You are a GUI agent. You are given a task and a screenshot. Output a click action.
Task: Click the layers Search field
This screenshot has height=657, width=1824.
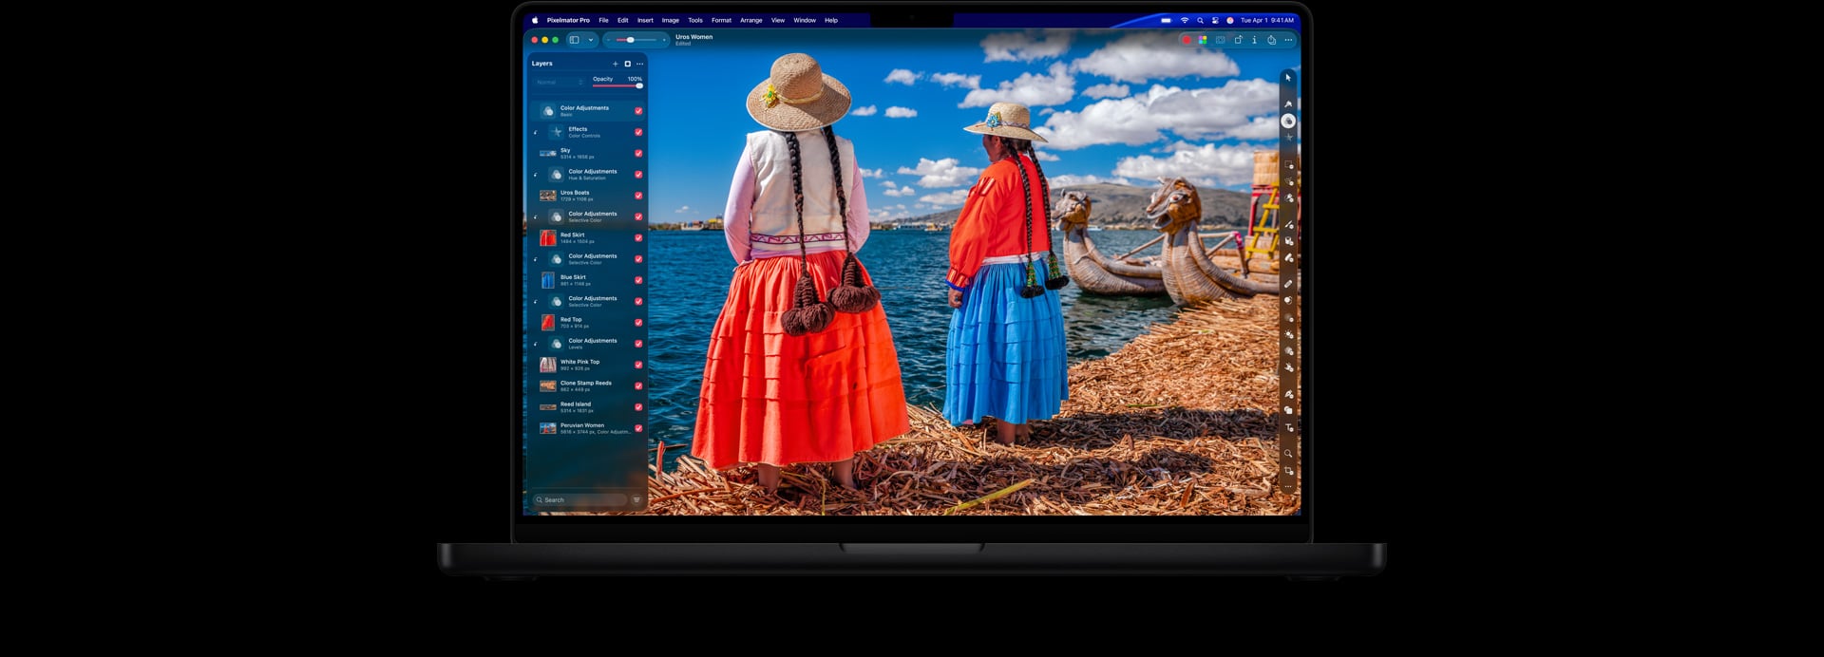click(x=579, y=500)
